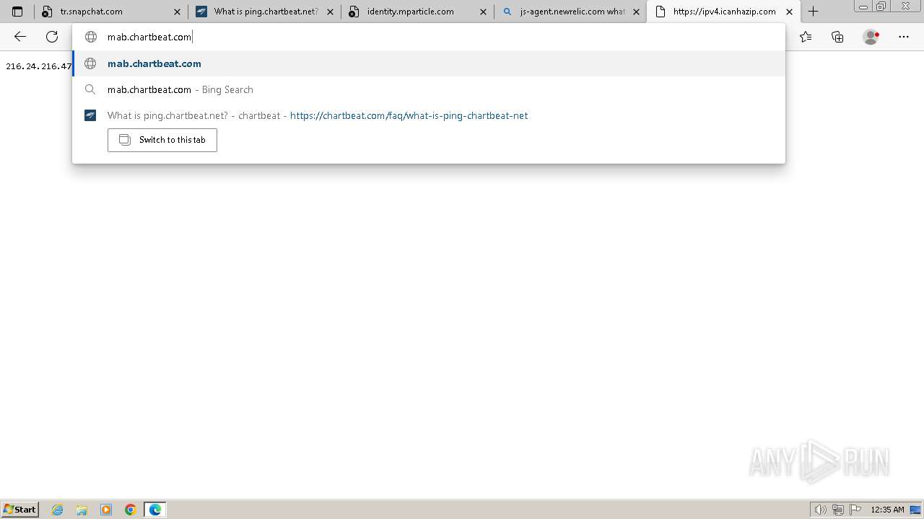Close the ipv4.icanhazip.com tab

click(x=790, y=12)
